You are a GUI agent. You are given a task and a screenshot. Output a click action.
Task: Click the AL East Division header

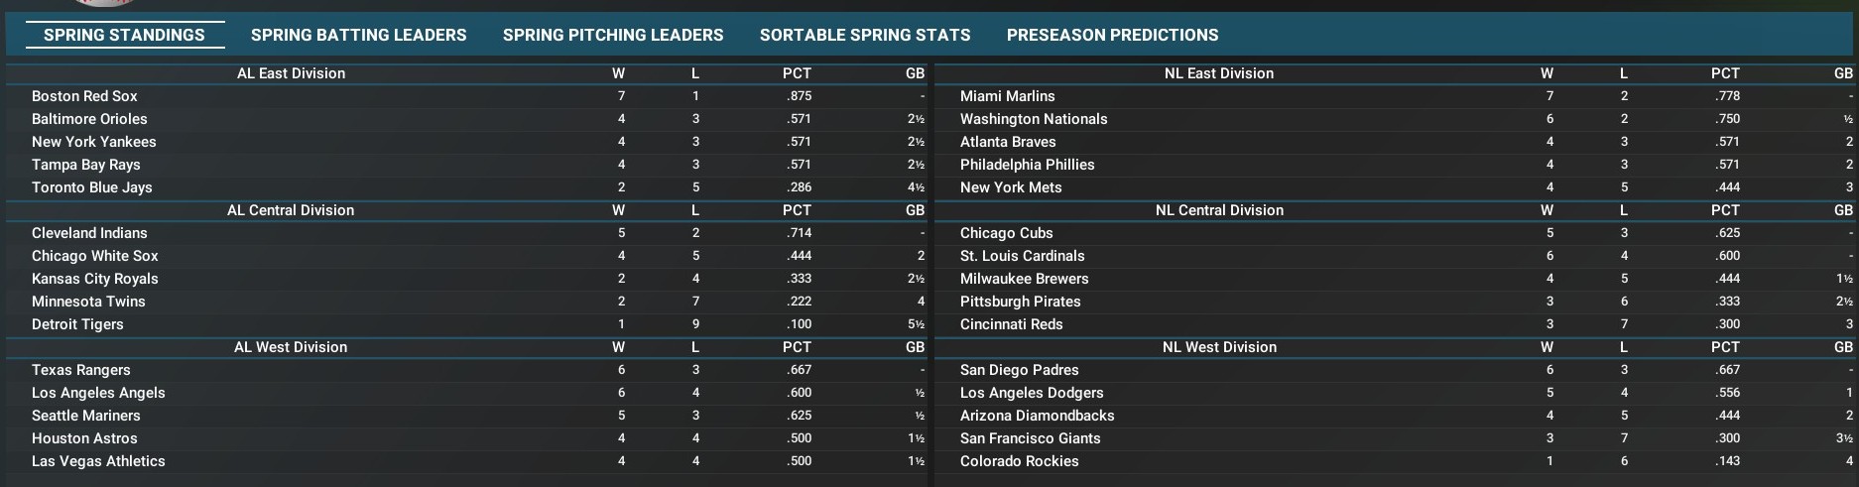pos(291,73)
